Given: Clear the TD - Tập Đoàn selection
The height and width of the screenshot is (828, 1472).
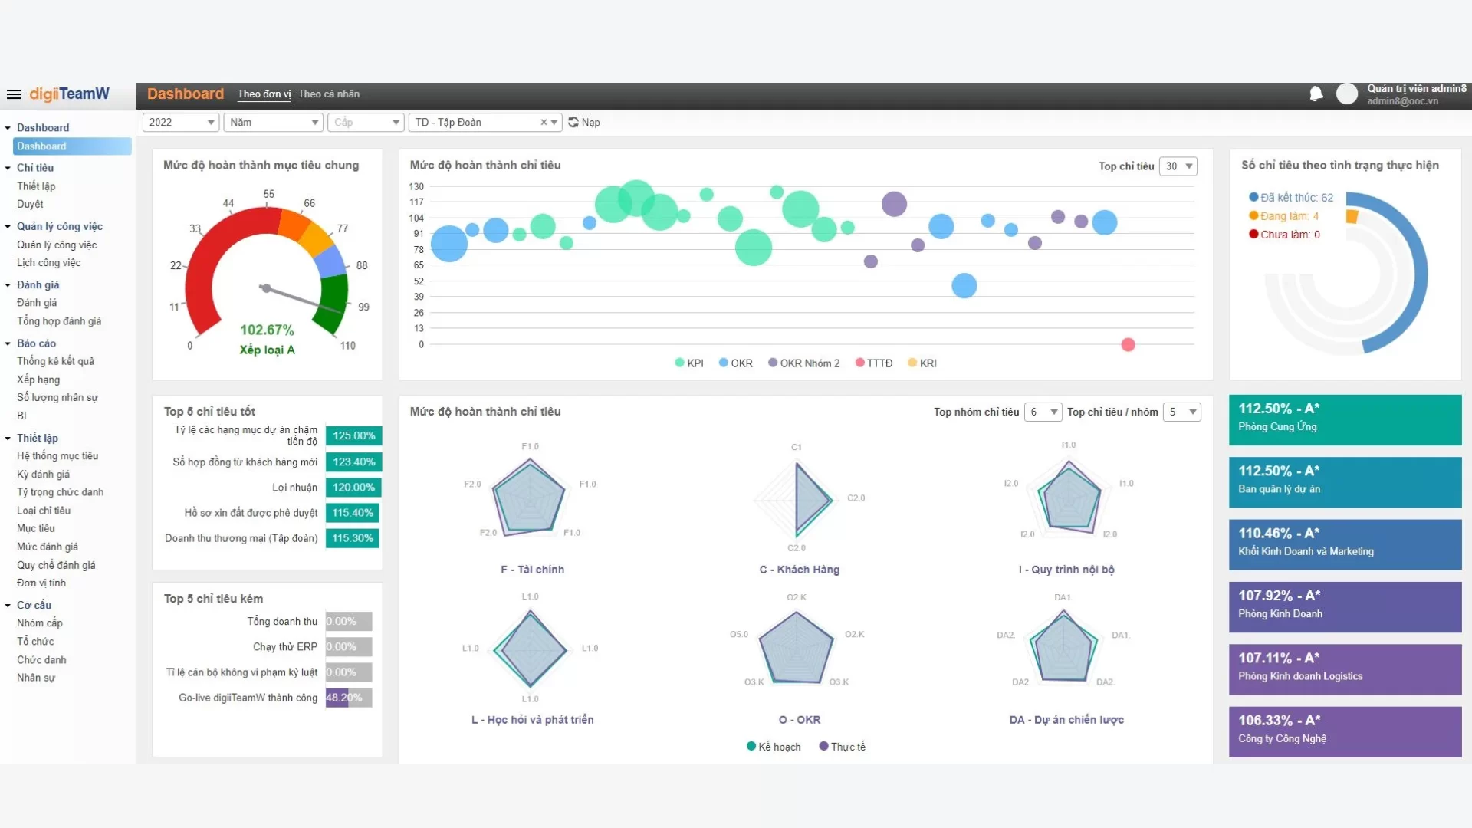Looking at the screenshot, I should pyautogui.click(x=544, y=122).
